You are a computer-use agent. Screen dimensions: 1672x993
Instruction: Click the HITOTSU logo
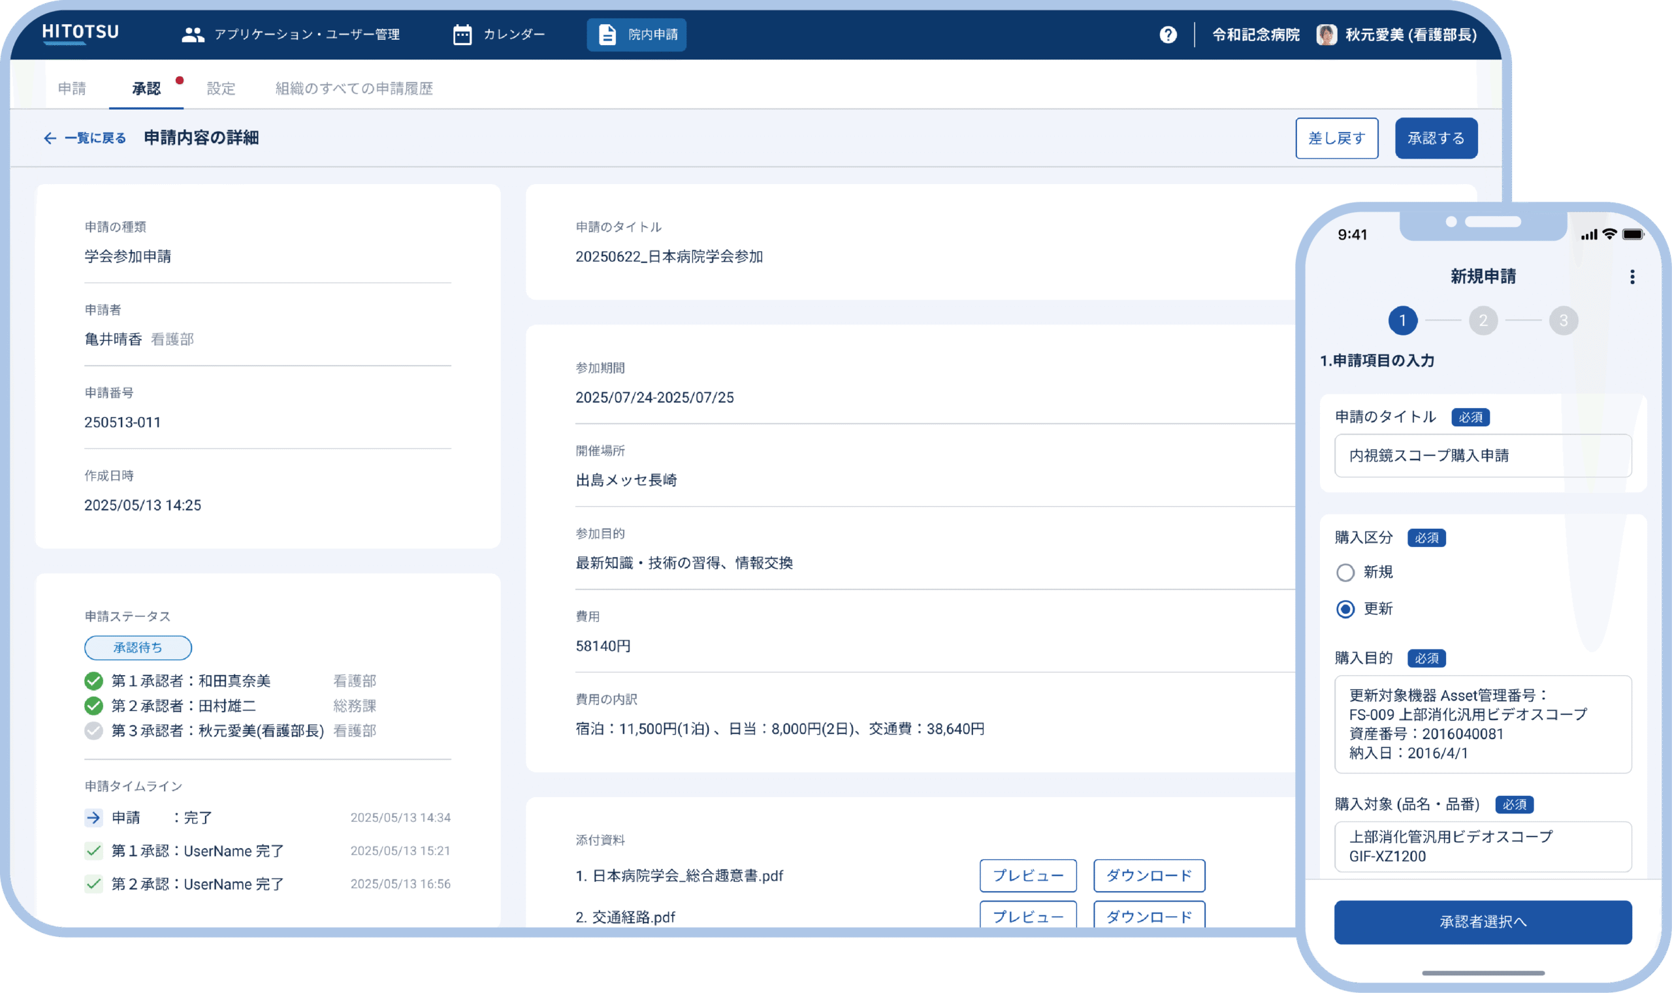pyautogui.click(x=80, y=33)
